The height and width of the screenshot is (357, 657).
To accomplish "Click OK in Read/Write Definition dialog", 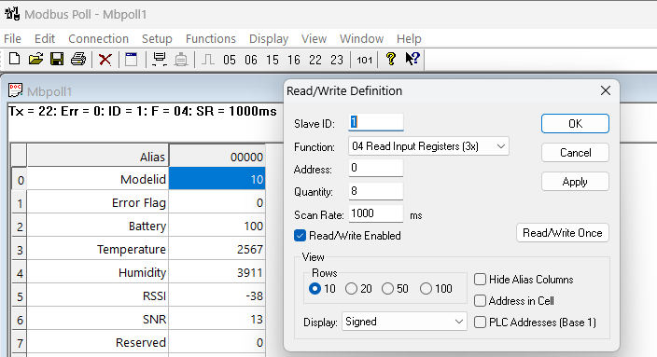I will pos(575,123).
